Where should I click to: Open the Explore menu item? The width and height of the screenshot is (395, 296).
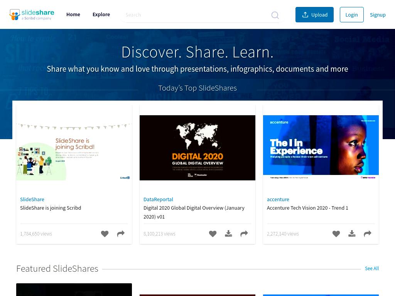[x=101, y=15]
